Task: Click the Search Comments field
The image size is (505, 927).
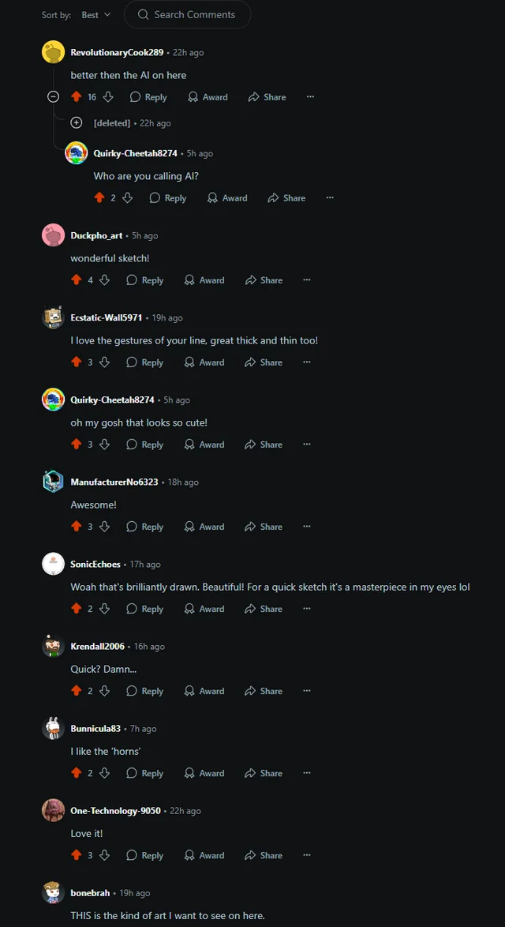Action: pyautogui.click(x=187, y=15)
